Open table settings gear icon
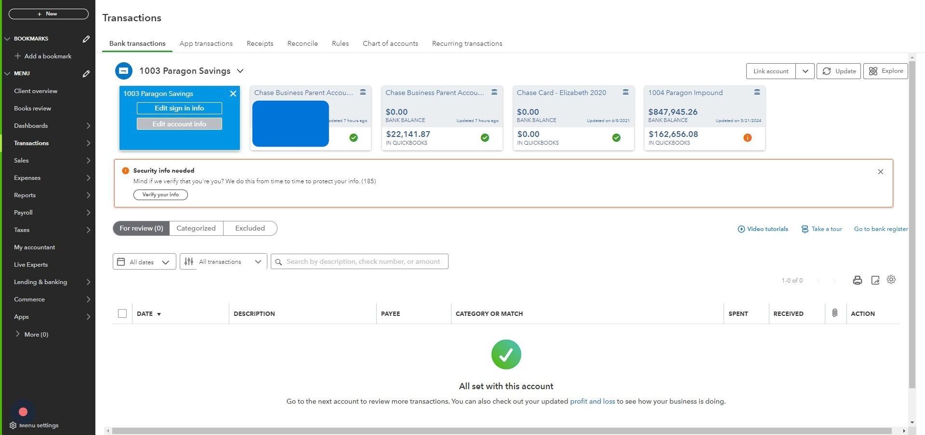 891,280
